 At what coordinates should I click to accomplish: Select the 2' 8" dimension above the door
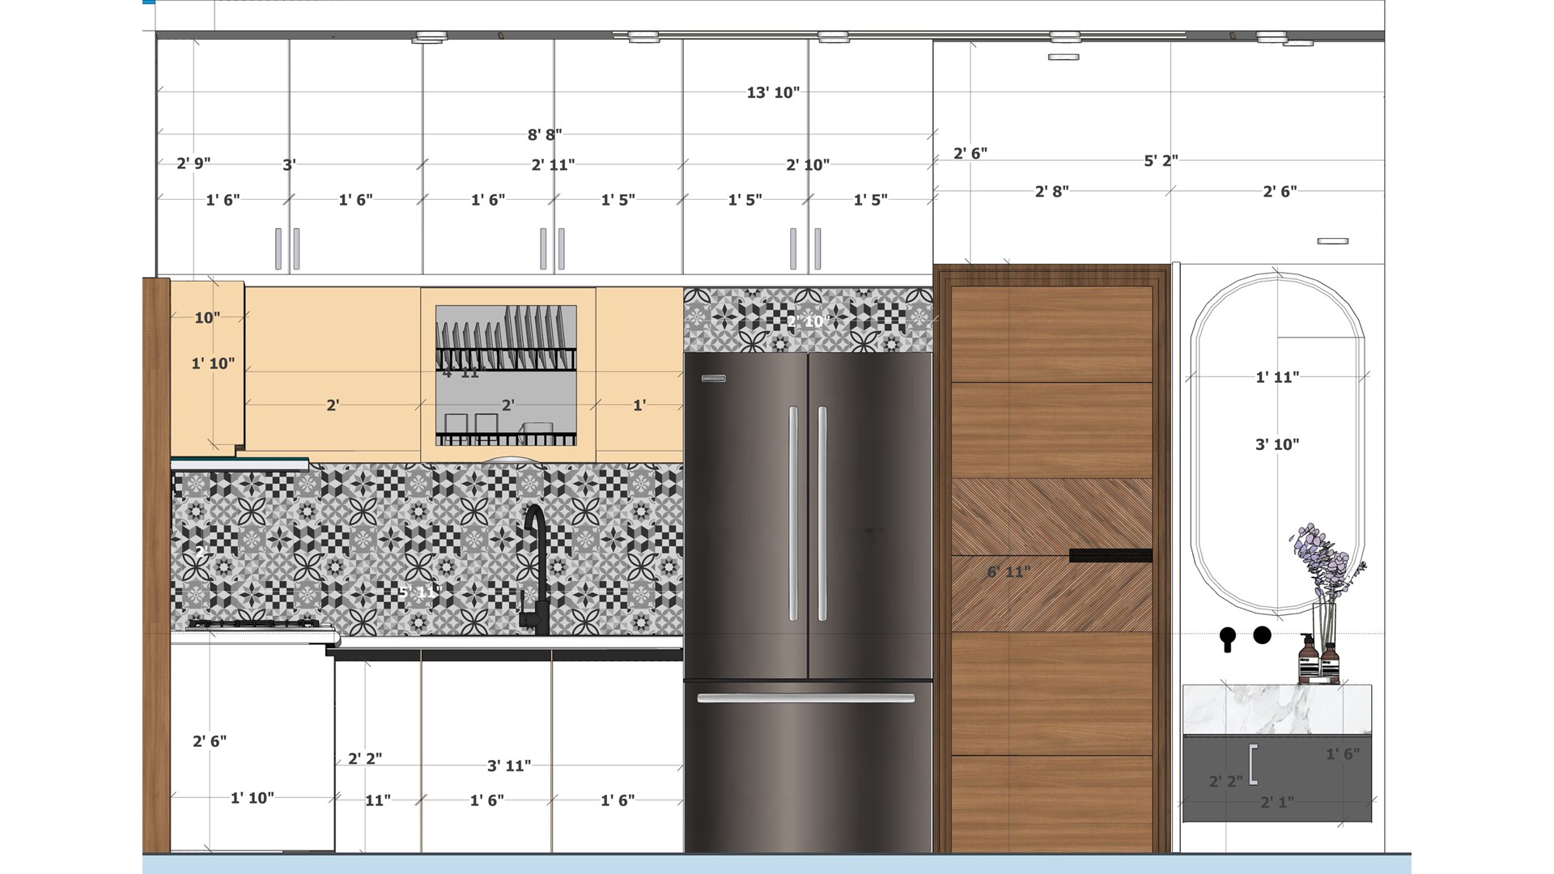click(x=1051, y=192)
